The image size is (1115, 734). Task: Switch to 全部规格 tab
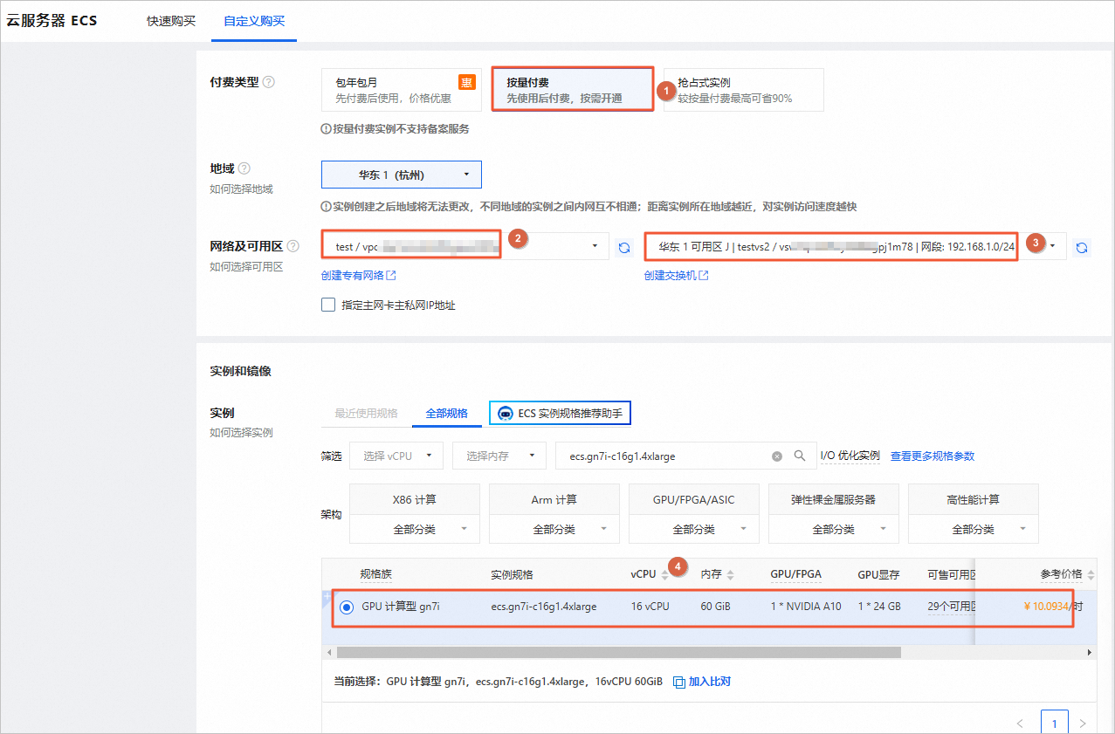click(x=446, y=413)
